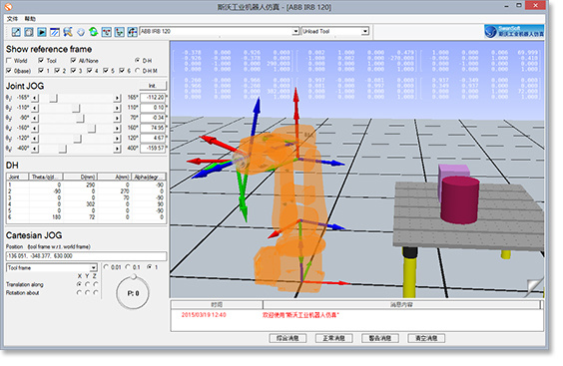Click the green circular arrows refresh icon

94,32
